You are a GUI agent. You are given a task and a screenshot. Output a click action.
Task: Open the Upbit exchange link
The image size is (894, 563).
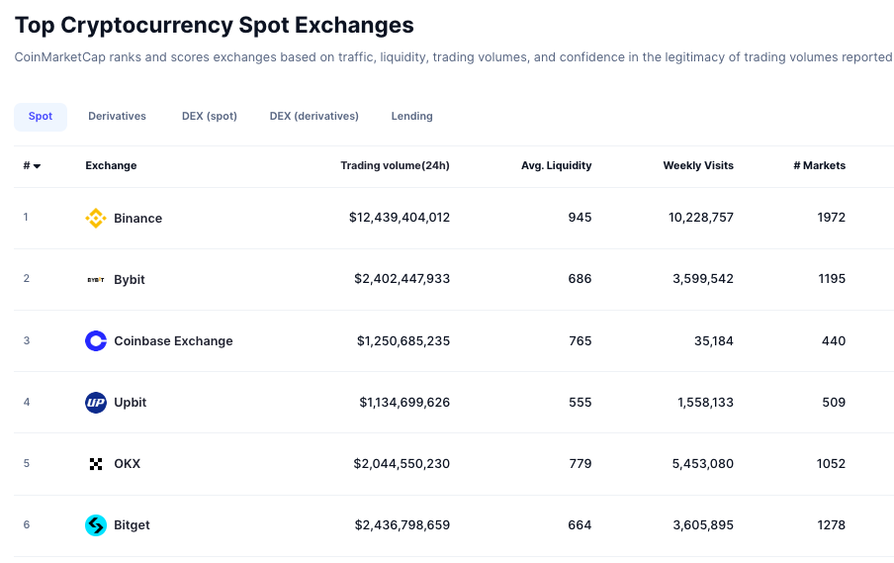pyautogui.click(x=130, y=402)
